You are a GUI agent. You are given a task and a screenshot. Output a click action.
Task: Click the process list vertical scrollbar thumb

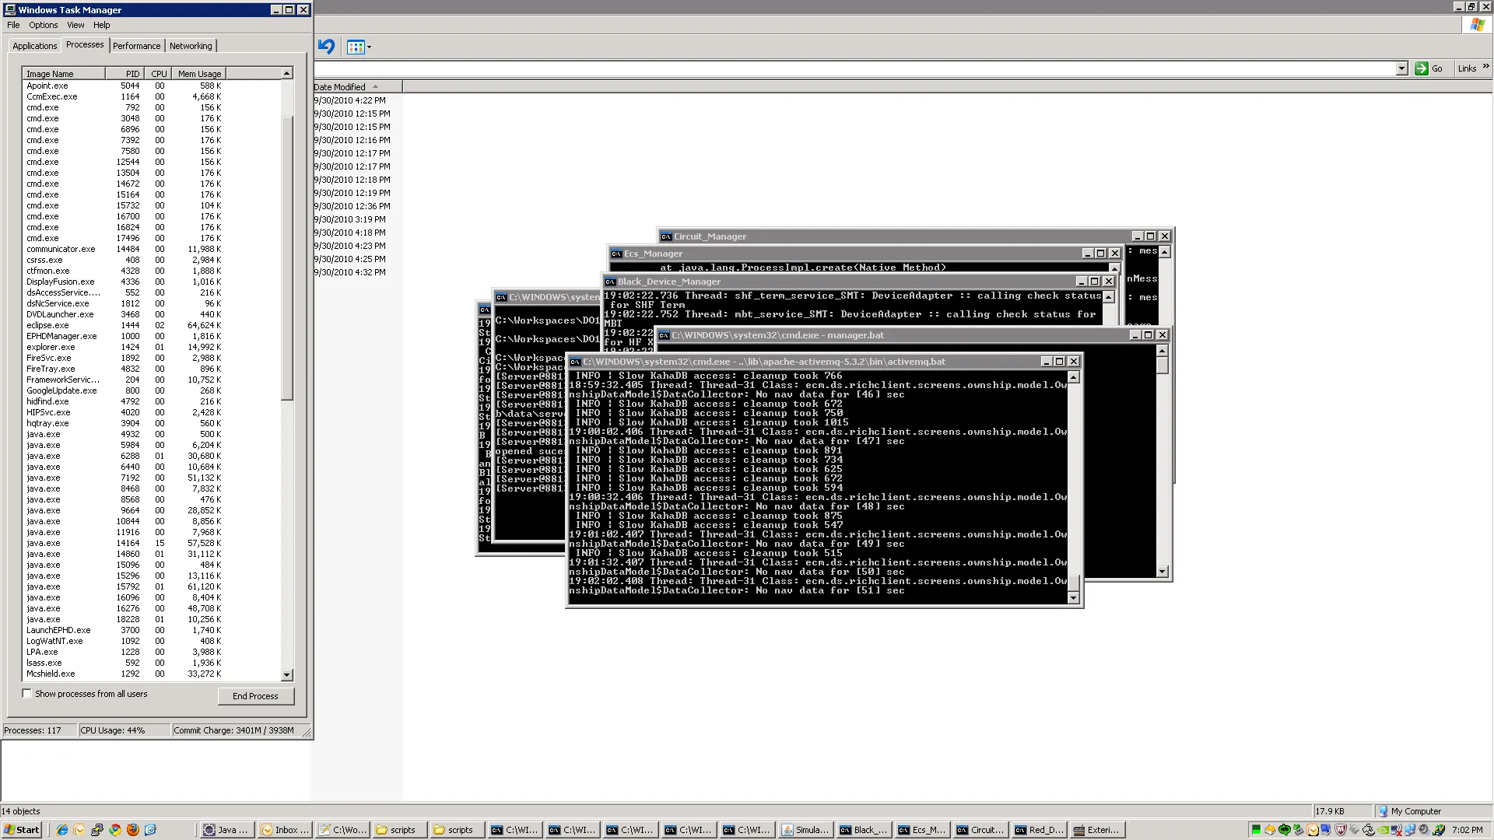tap(287, 257)
